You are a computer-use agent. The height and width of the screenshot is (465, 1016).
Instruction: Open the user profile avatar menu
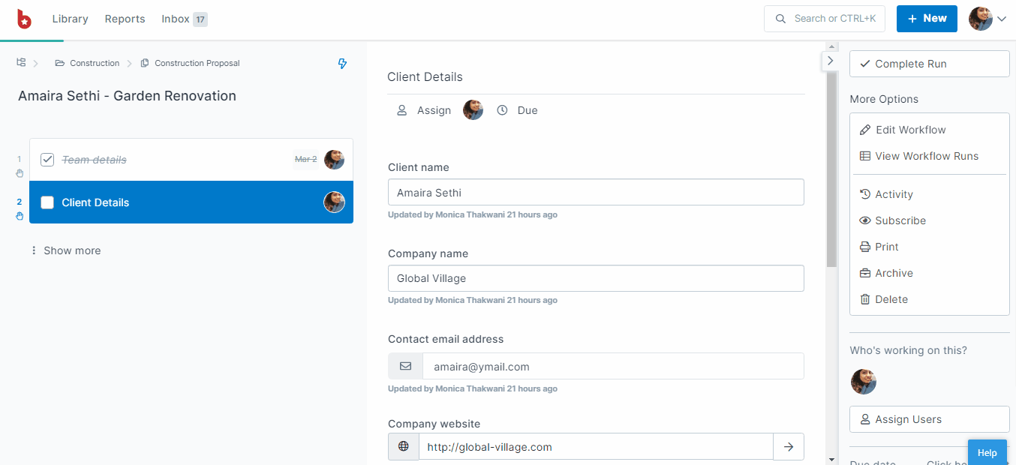tap(987, 19)
